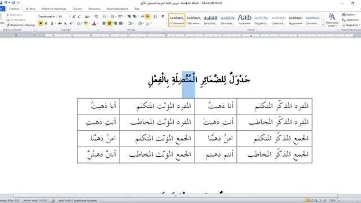Click the zoom out minus icon

(x=339, y=201)
